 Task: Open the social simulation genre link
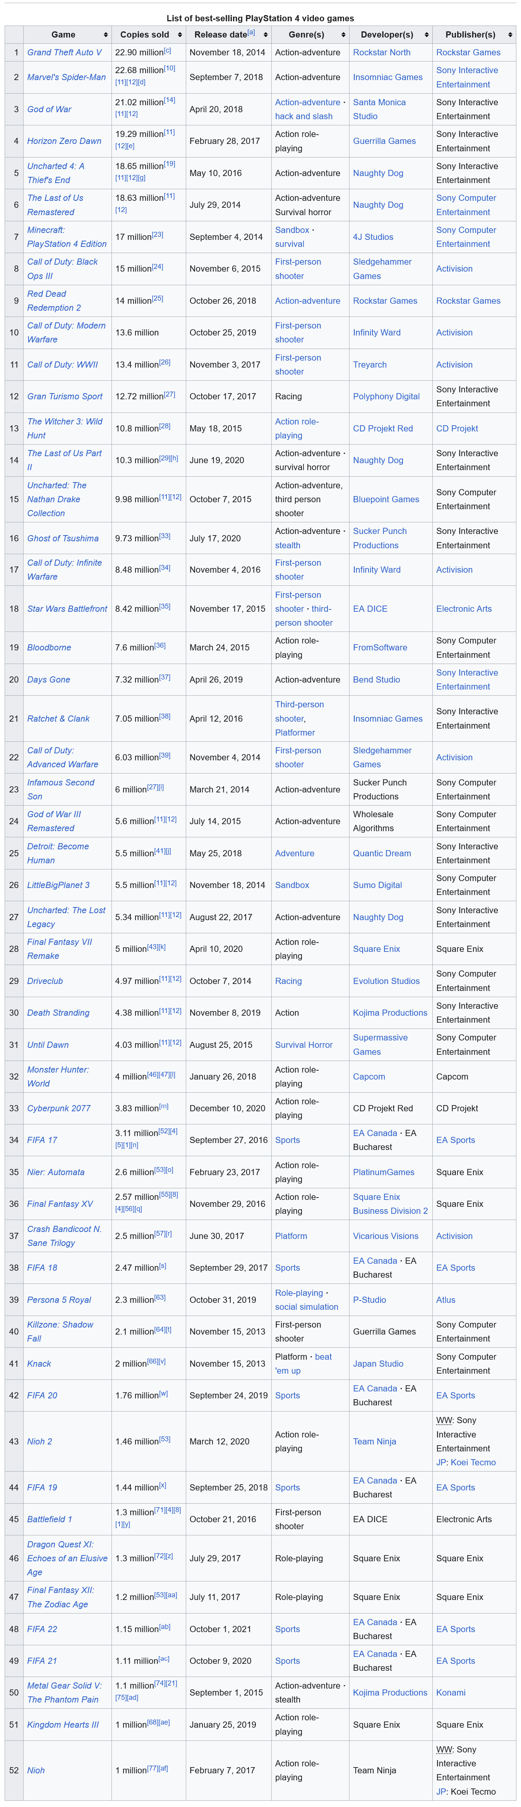[307, 1307]
